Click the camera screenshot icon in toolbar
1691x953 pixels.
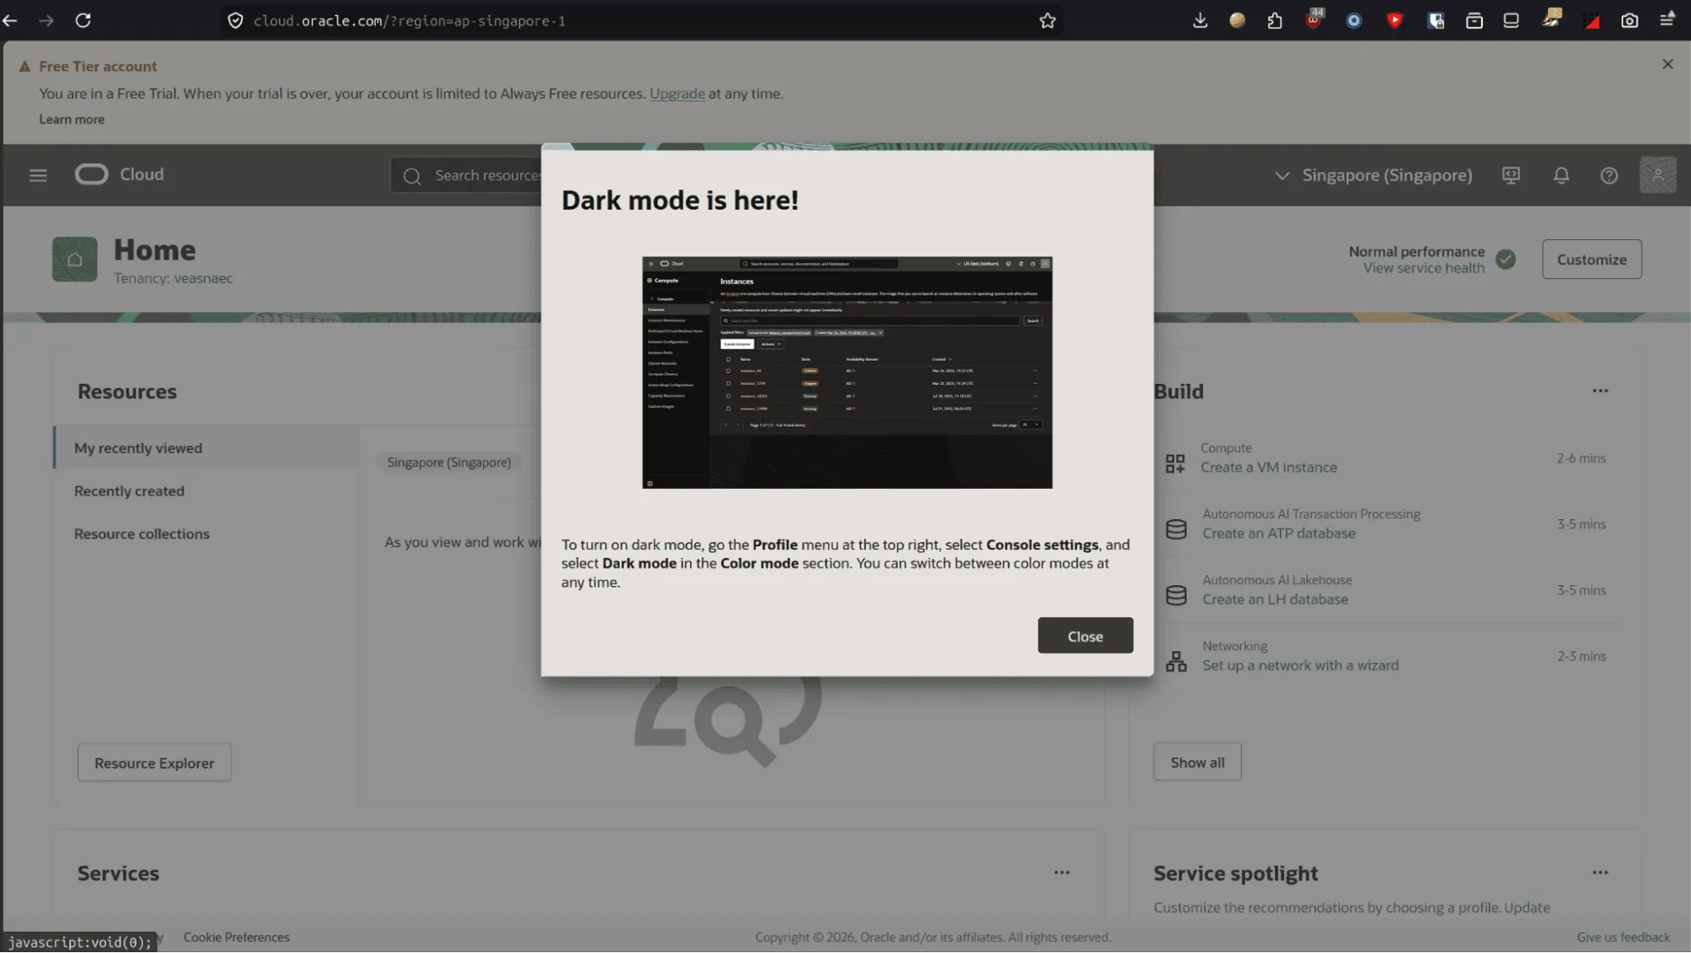point(1629,20)
